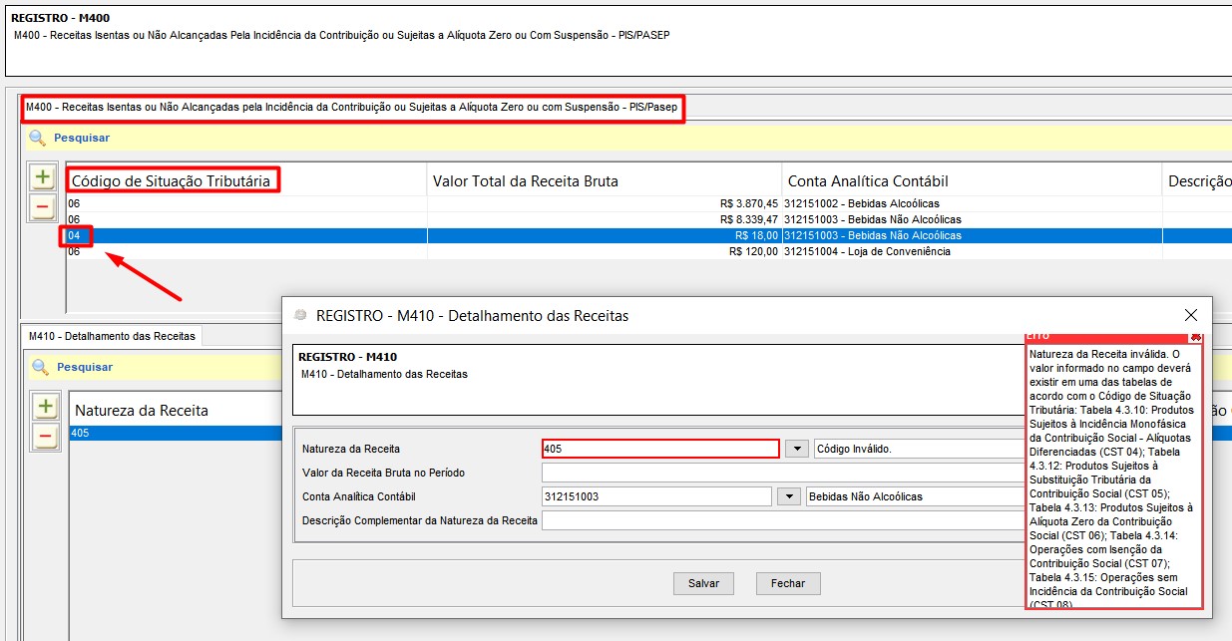Image resolution: width=1232 pixels, height=641 pixels.
Task: Click the red minus remove button in M400 table
Action: tap(42, 207)
